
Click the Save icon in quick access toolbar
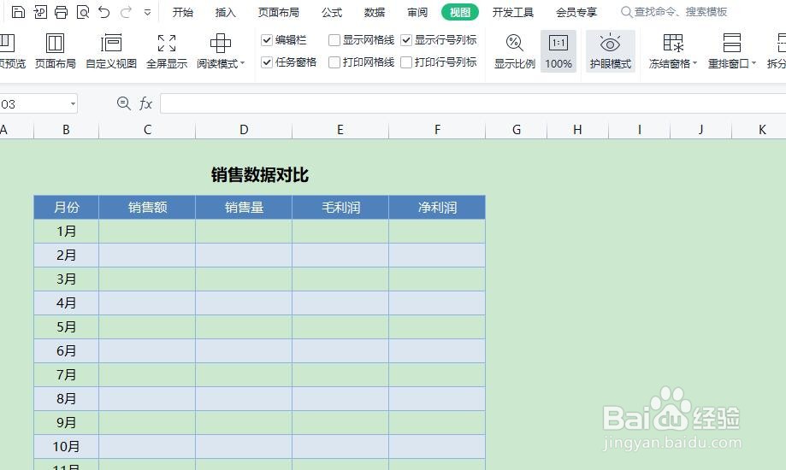click(x=18, y=11)
